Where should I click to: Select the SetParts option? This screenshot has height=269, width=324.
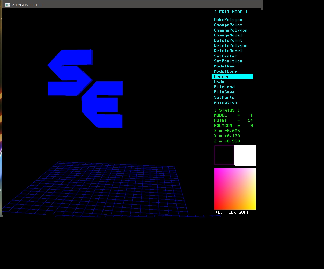pyautogui.click(x=224, y=97)
